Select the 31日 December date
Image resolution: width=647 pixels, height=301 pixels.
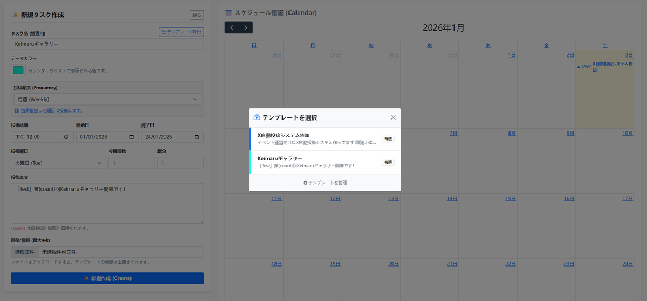click(452, 55)
